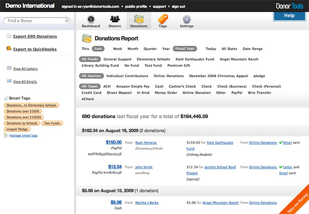309x214 pixels.
Task: Click the Take our Survey ribbon
Action: click(297, 203)
